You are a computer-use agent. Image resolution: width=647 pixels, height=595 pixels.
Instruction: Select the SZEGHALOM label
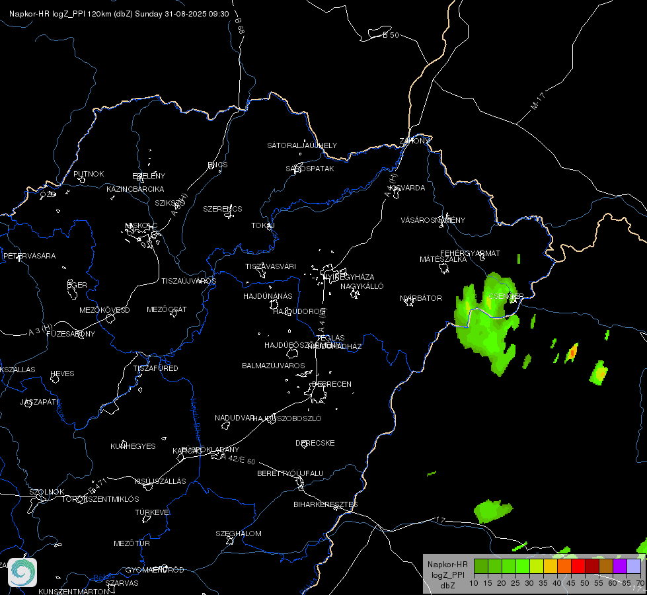(239, 534)
